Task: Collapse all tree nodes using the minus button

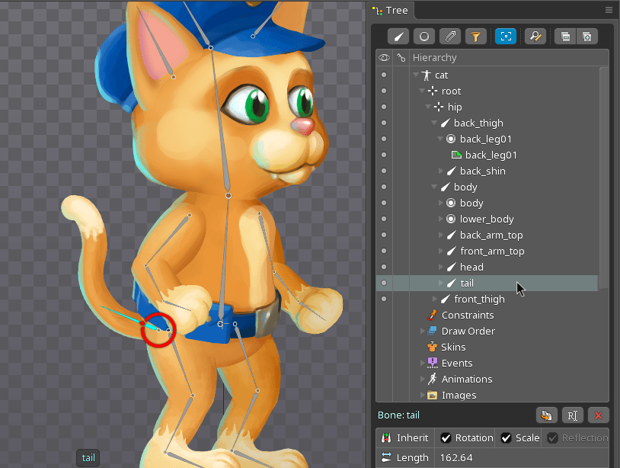Action: click(x=564, y=36)
